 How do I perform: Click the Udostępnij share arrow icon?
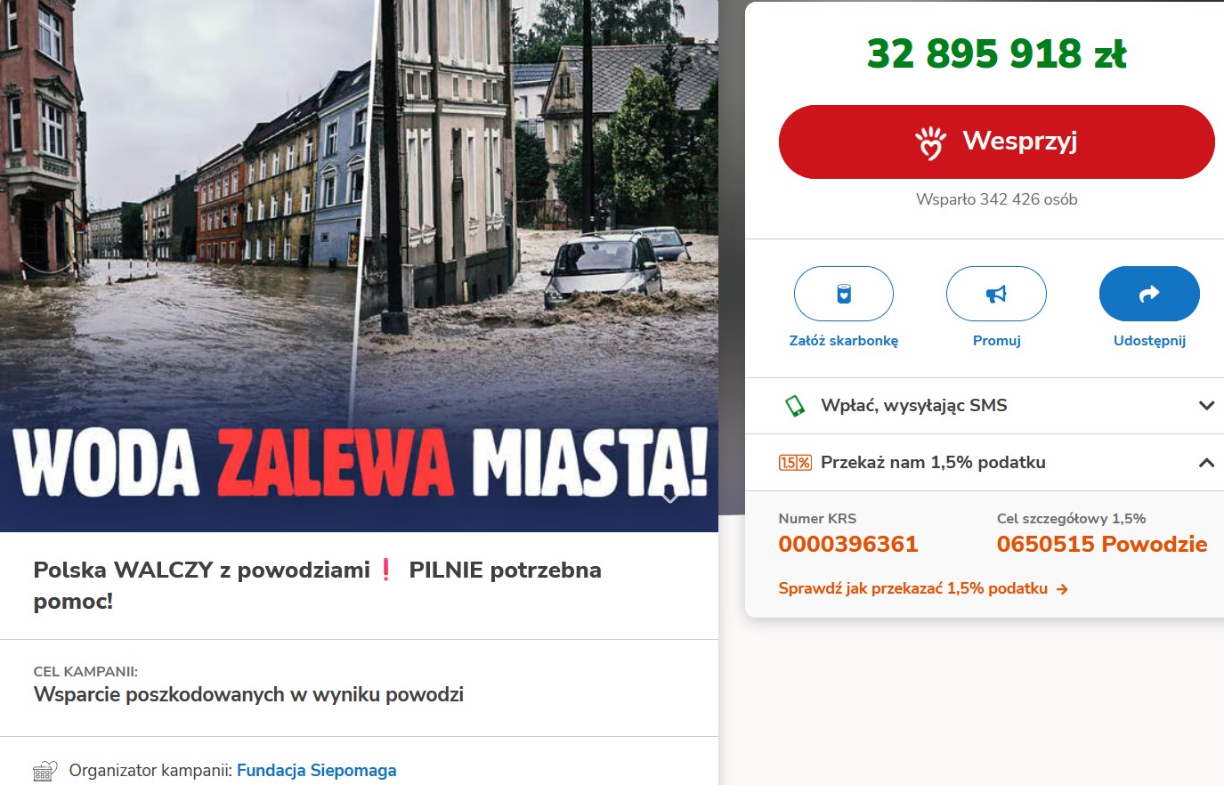click(x=1149, y=294)
